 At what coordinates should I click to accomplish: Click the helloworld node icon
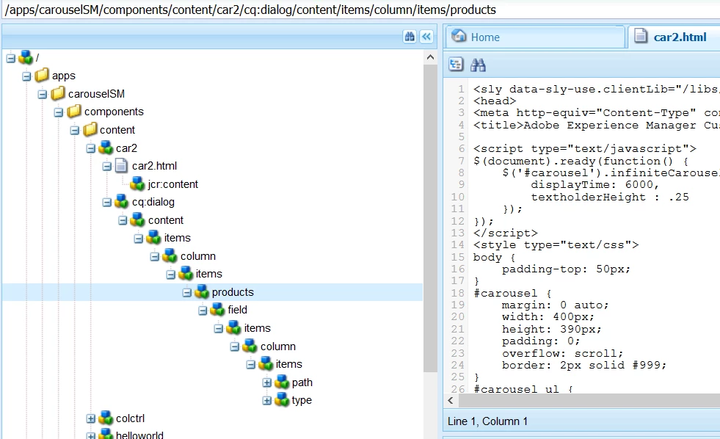coord(106,434)
